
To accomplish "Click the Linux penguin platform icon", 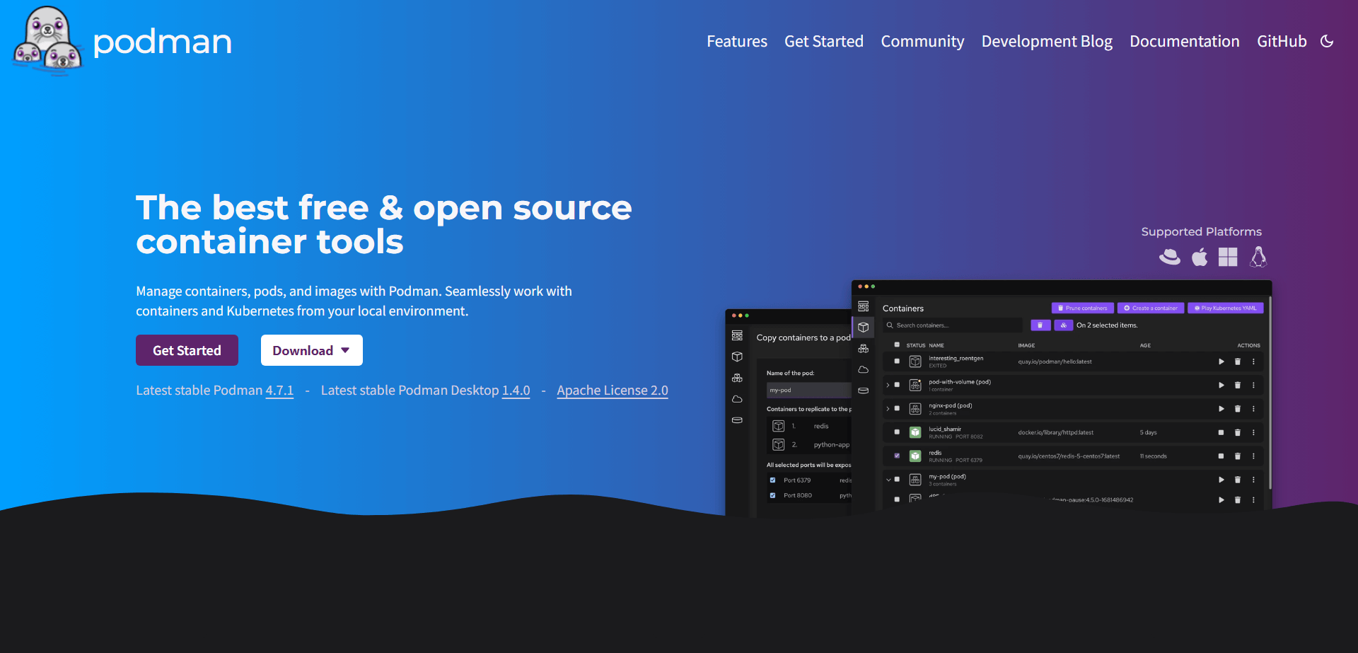I will [x=1258, y=257].
